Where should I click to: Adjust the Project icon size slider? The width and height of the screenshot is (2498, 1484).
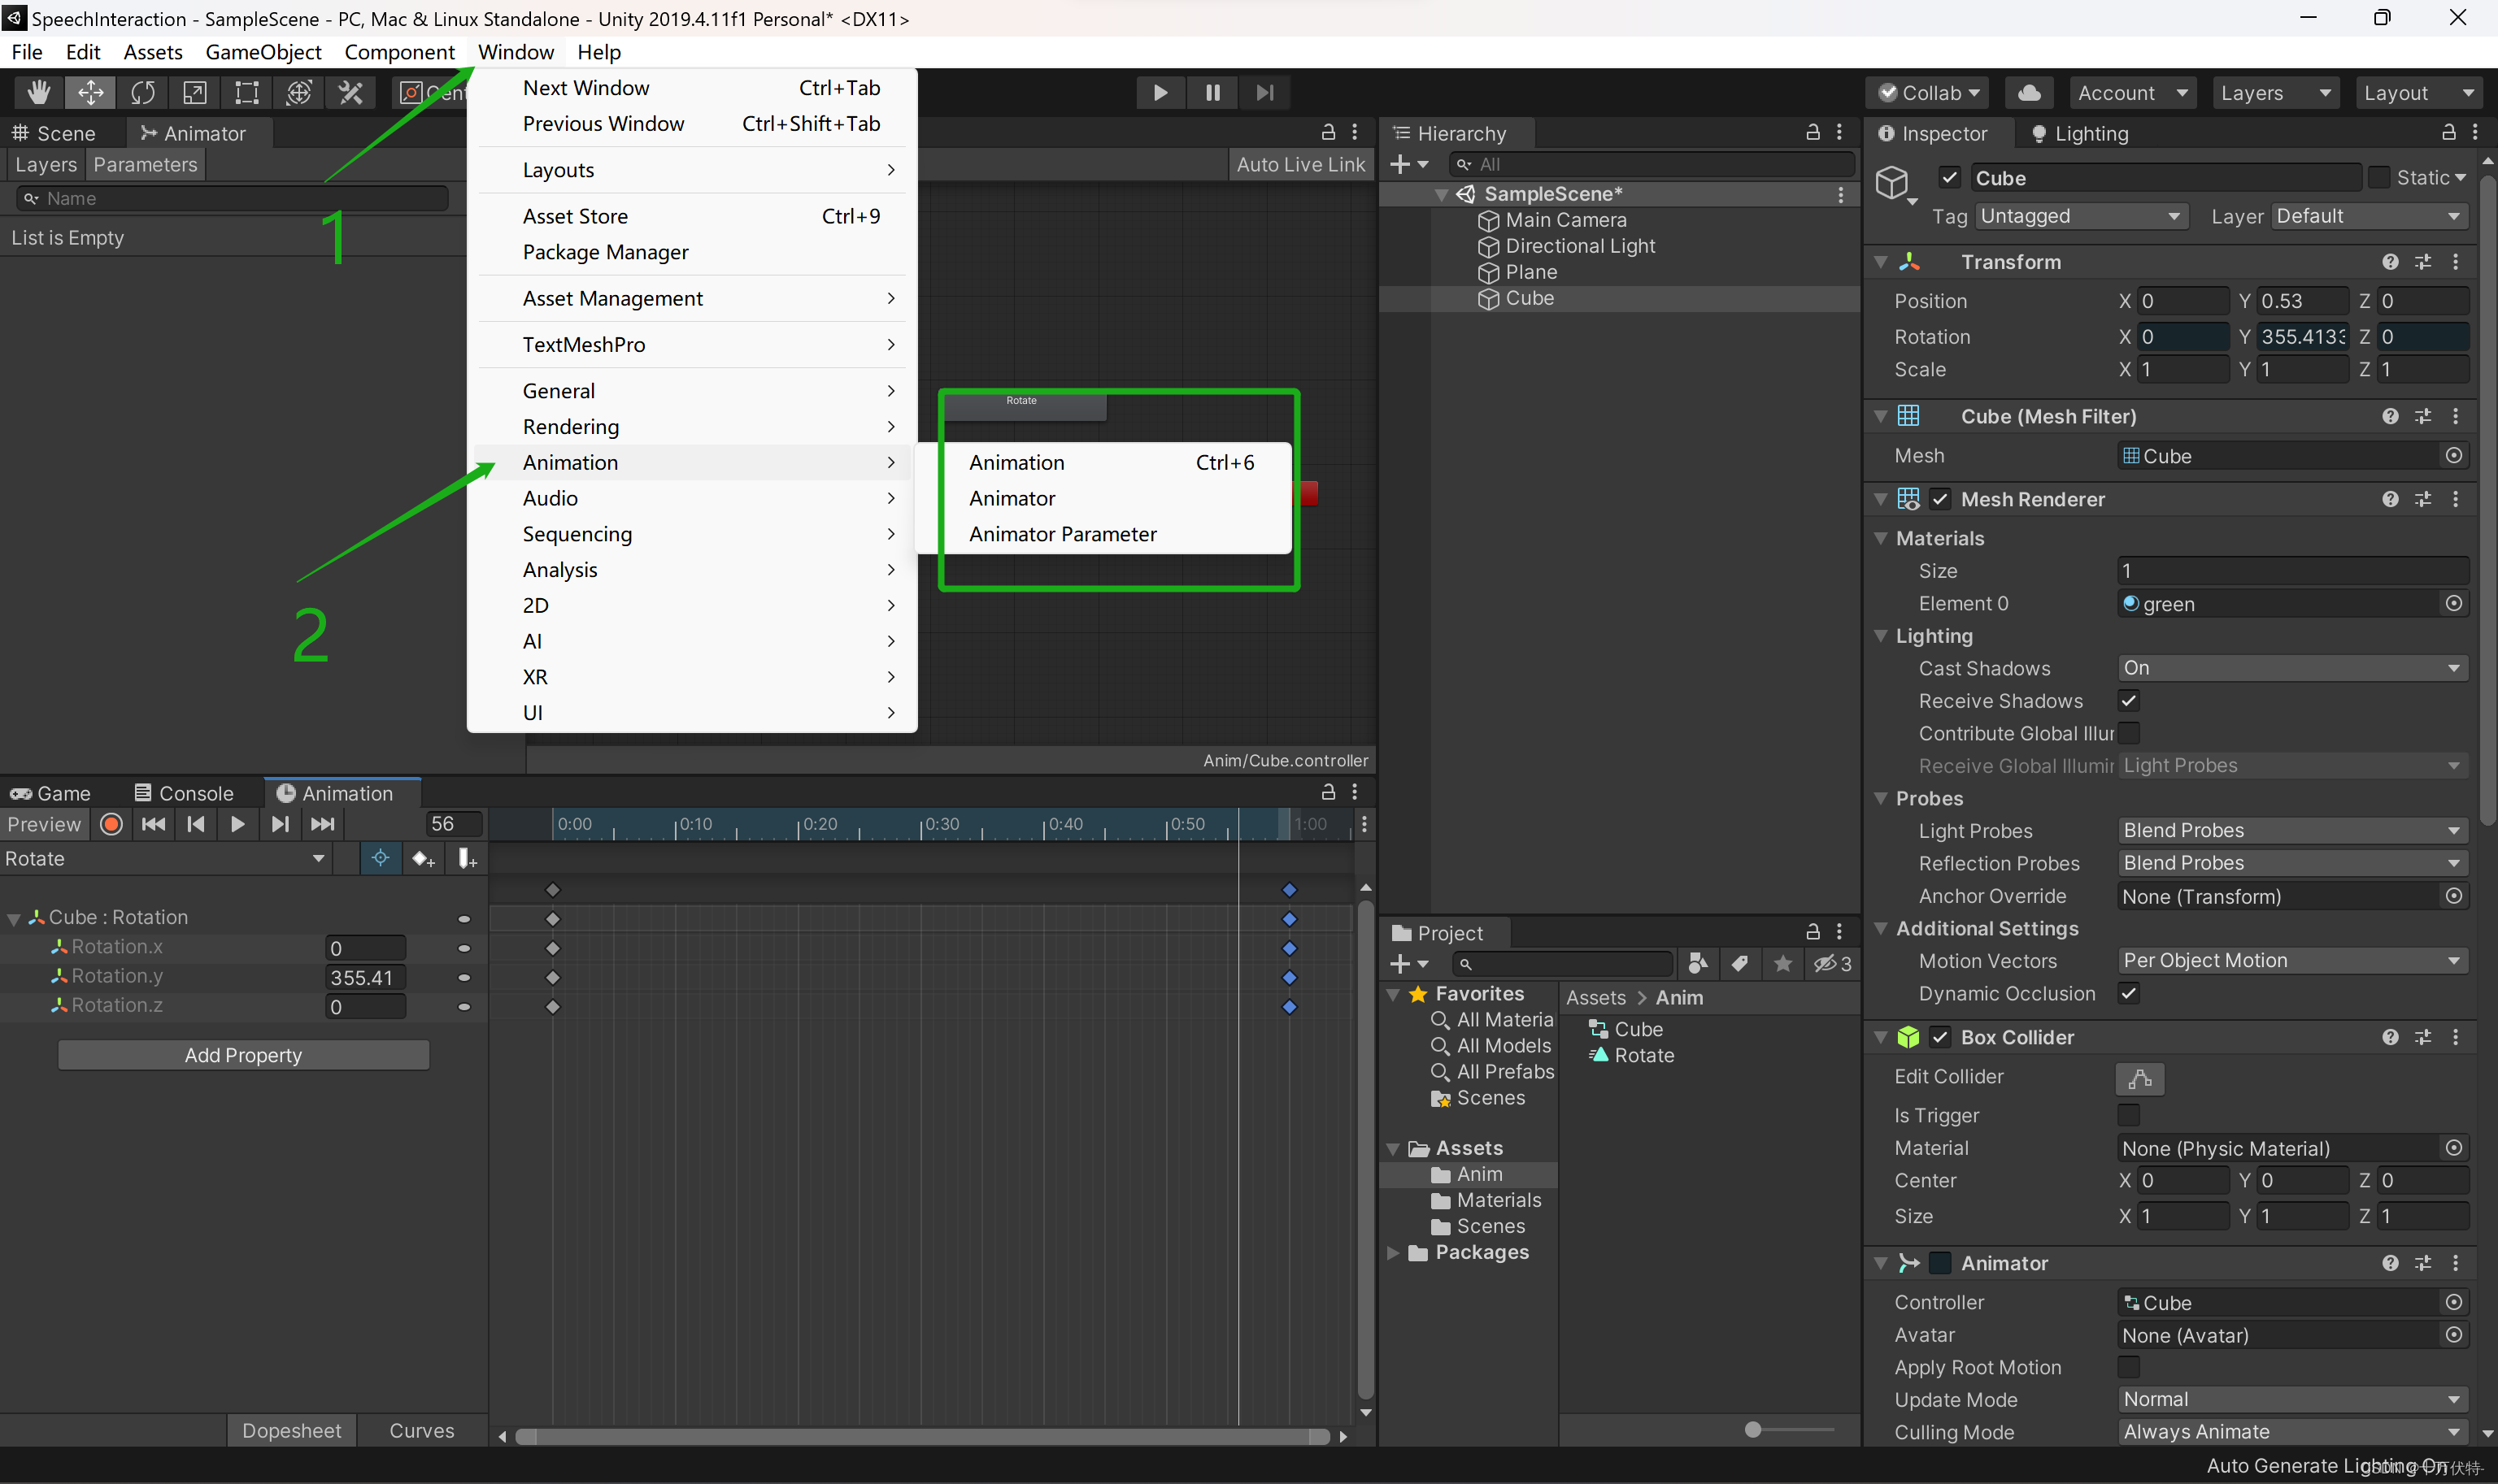click(1754, 1430)
